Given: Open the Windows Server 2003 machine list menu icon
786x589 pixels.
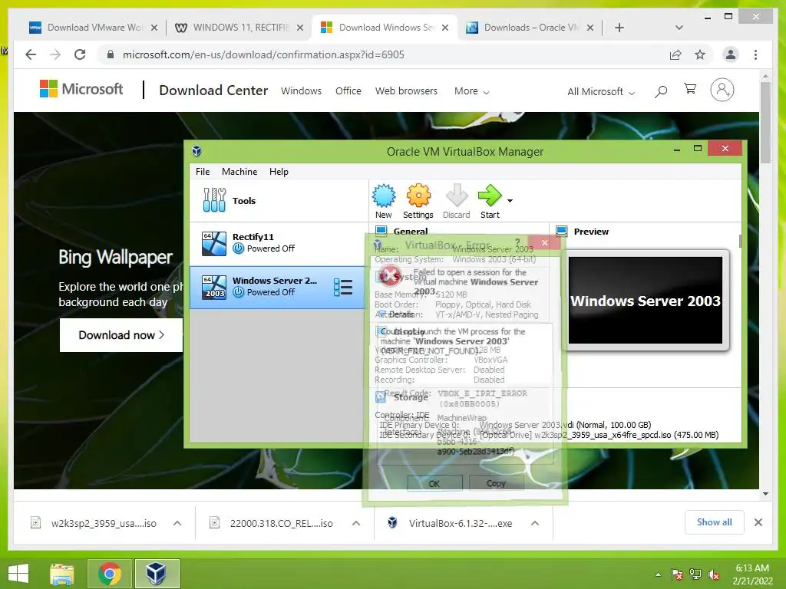Looking at the screenshot, I should pos(343,288).
